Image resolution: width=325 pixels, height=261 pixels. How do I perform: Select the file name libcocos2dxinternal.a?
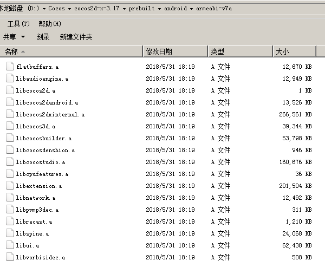pyautogui.click(x=50, y=114)
